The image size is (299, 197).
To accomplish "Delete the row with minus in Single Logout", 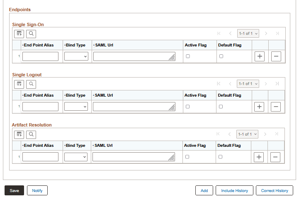I will click(x=276, y=107).
